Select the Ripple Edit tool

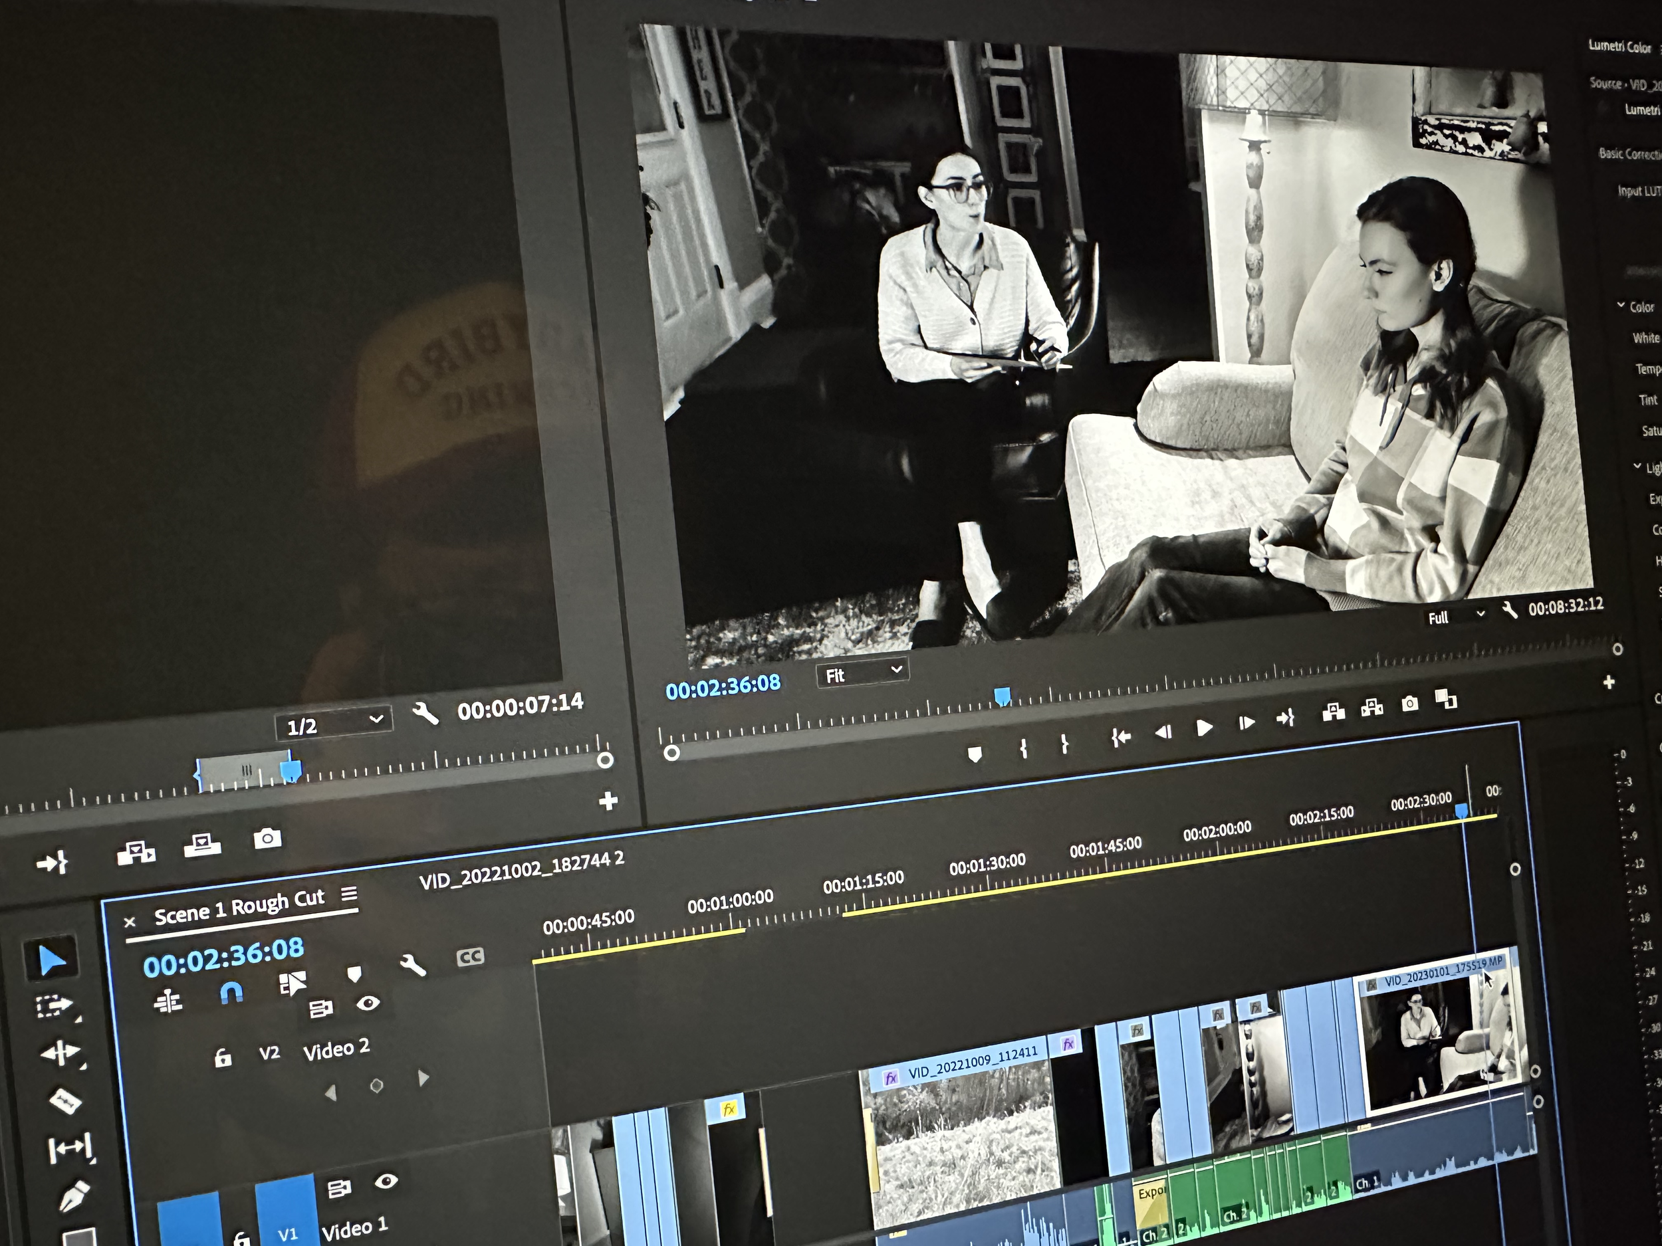click(61, 1053)
